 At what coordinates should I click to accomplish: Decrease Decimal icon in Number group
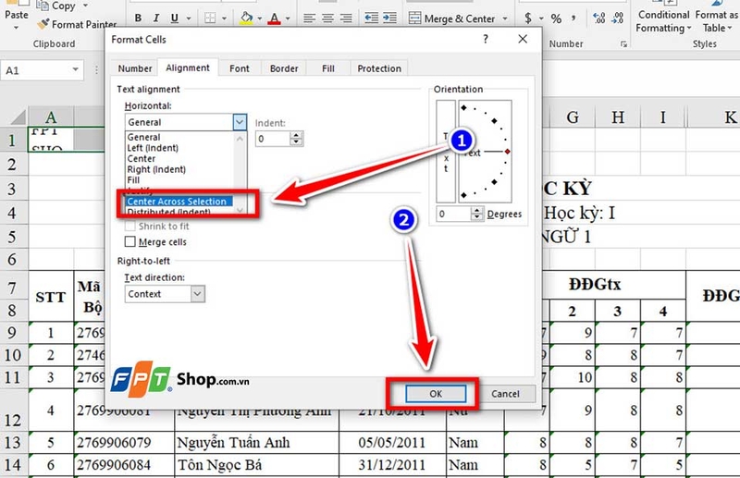pyautogui.click(x=617, y=18)
